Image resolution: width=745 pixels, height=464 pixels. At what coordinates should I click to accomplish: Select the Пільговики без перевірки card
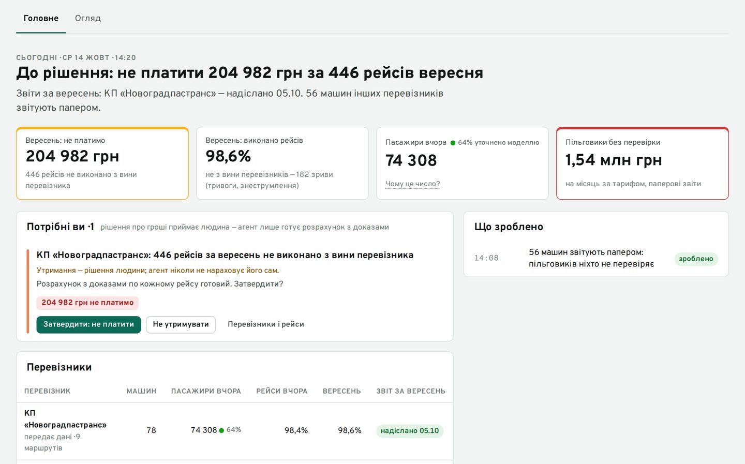(643, 163)
